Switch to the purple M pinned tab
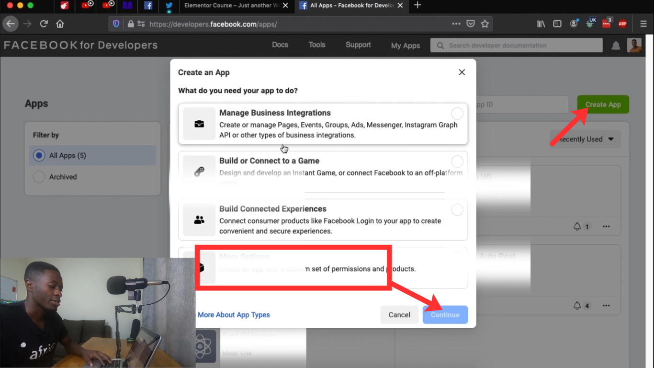This screenshot has height=368, width=654. click(127, 6)
